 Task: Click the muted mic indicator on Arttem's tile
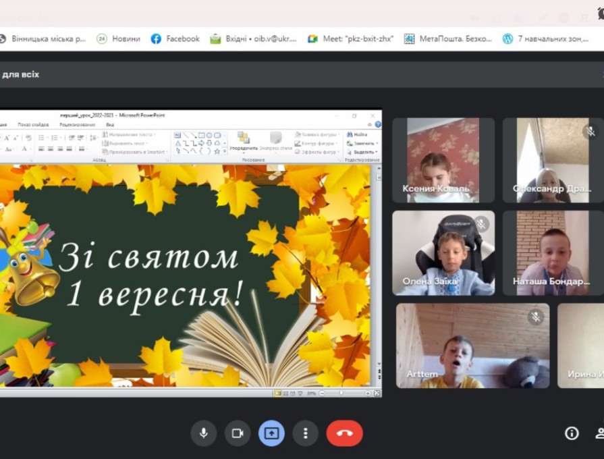coord(536,316)
